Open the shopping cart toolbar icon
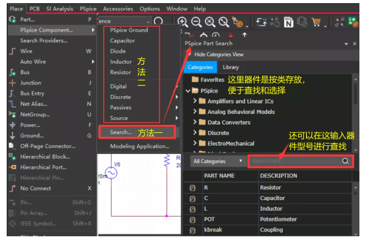The height and width of the screenshot is (244, 370). click(316, 22)
